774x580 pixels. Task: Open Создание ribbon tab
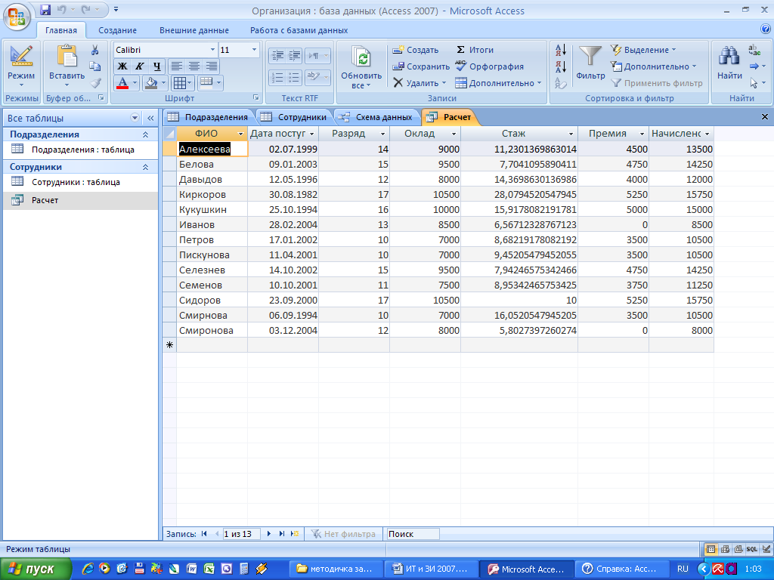click(x=117, y=30)
